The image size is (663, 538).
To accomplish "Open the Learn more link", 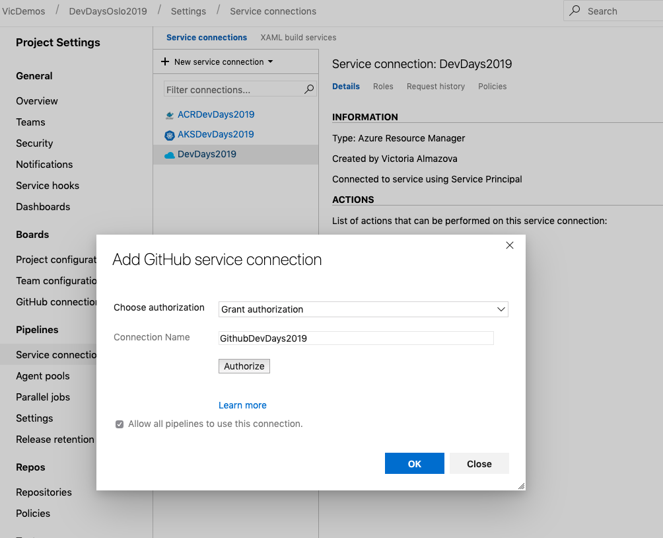I will [242, 404].
